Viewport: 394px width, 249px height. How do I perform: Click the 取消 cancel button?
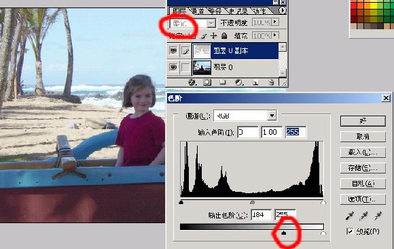tap(363, 137)
